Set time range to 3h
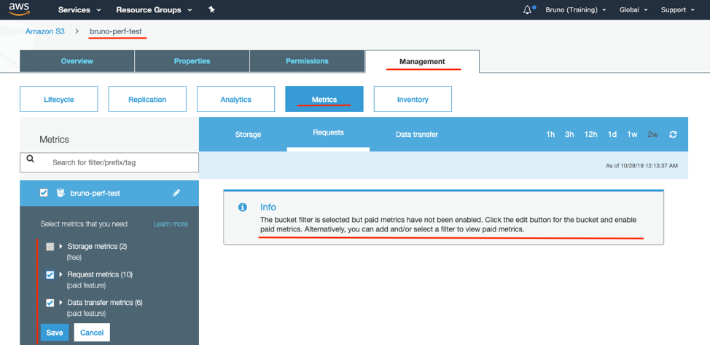Viewport: 710px width, 345px height. 569,135
